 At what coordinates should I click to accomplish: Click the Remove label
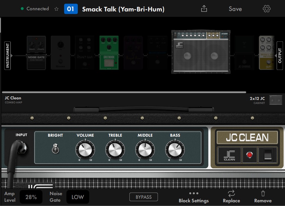point(263,201)
